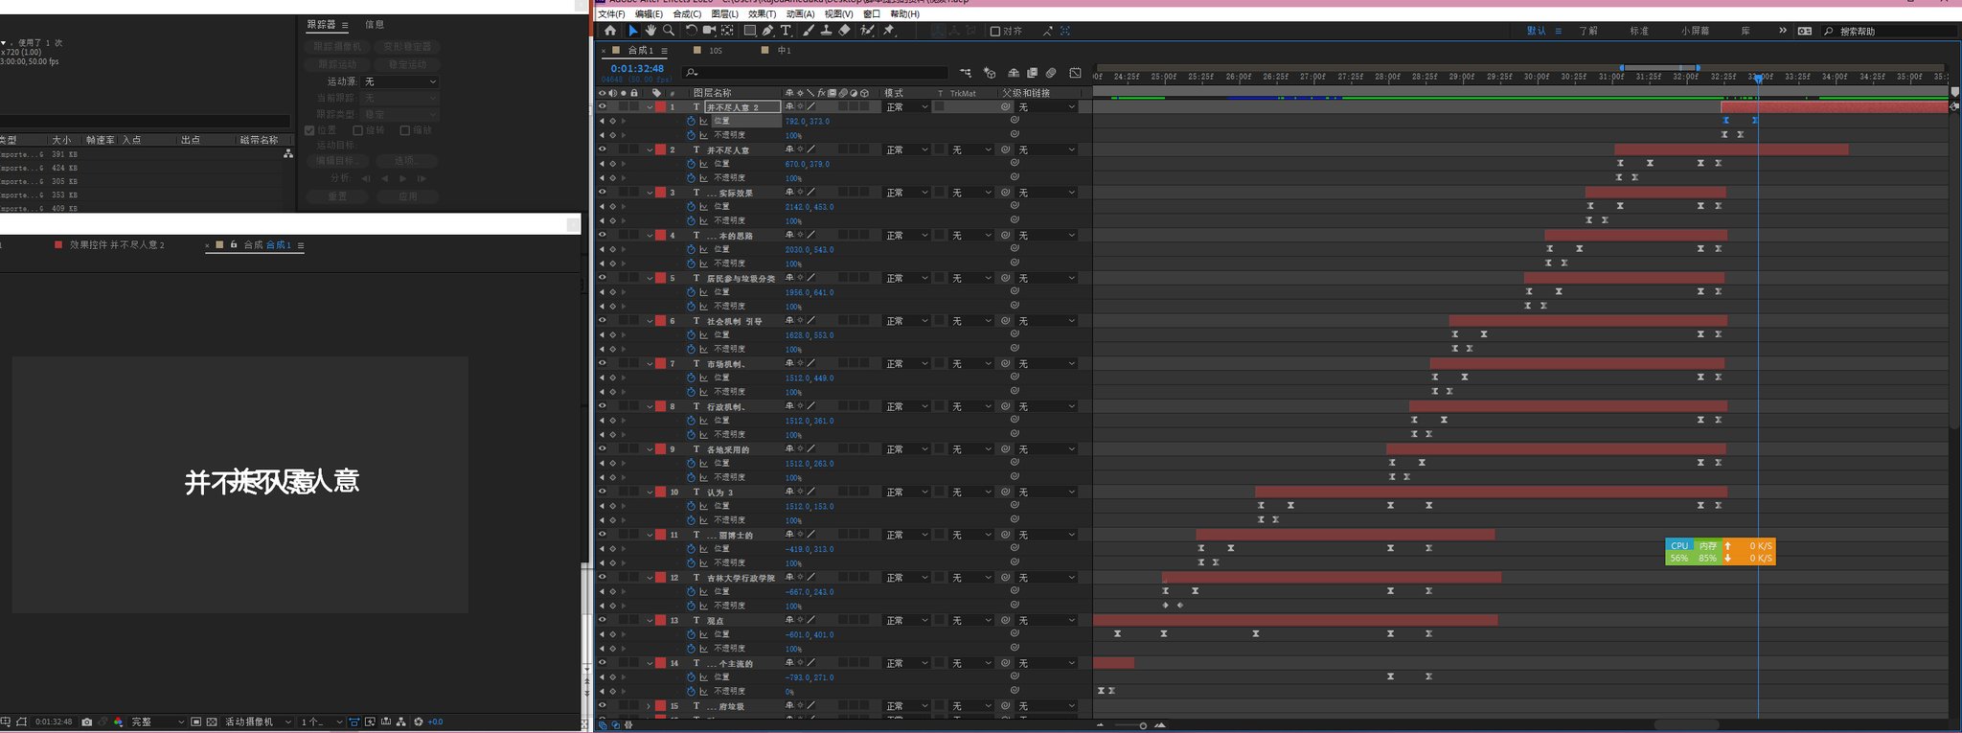Collapse layer 4 本的思路 properties

coord(649,236)
